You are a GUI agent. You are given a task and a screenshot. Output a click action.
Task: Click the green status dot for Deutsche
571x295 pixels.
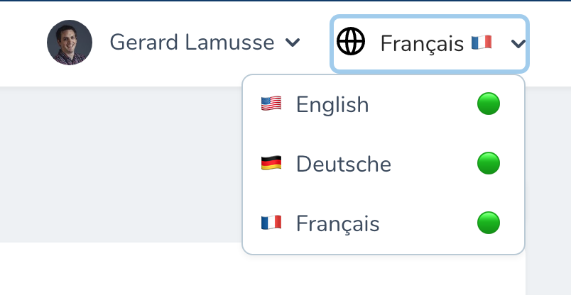pos(489,163)
